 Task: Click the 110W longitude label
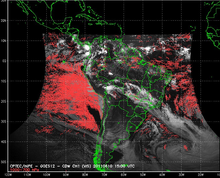point(27,175)
